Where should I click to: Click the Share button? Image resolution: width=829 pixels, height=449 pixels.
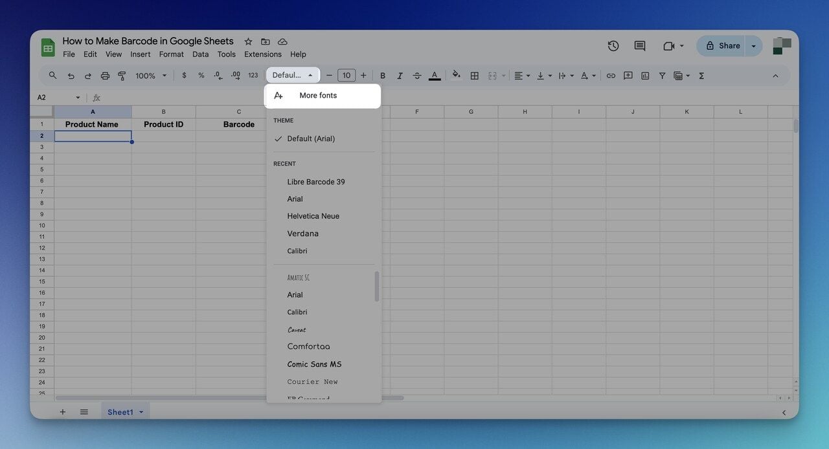coord(721,46)
